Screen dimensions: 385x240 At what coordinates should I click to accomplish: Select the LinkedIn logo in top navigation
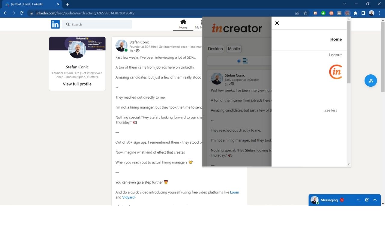tap(55, 24)
